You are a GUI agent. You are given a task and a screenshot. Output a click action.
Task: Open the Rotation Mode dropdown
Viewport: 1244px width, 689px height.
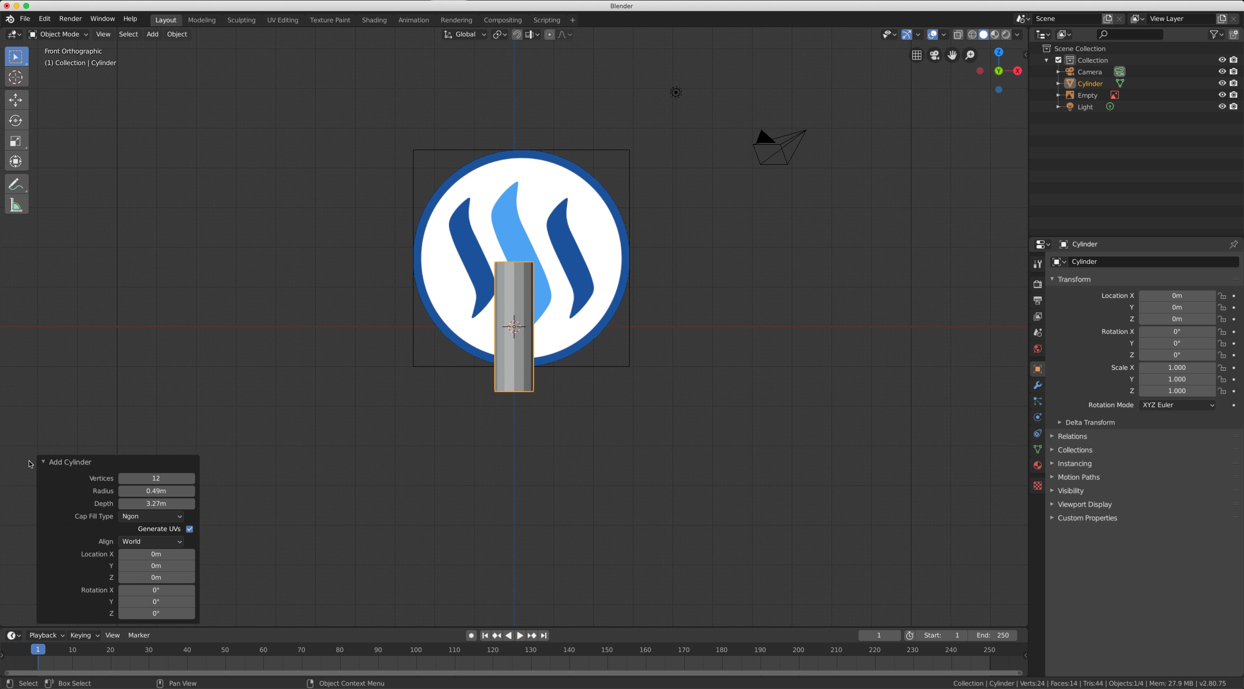(x=1177, y=405)
